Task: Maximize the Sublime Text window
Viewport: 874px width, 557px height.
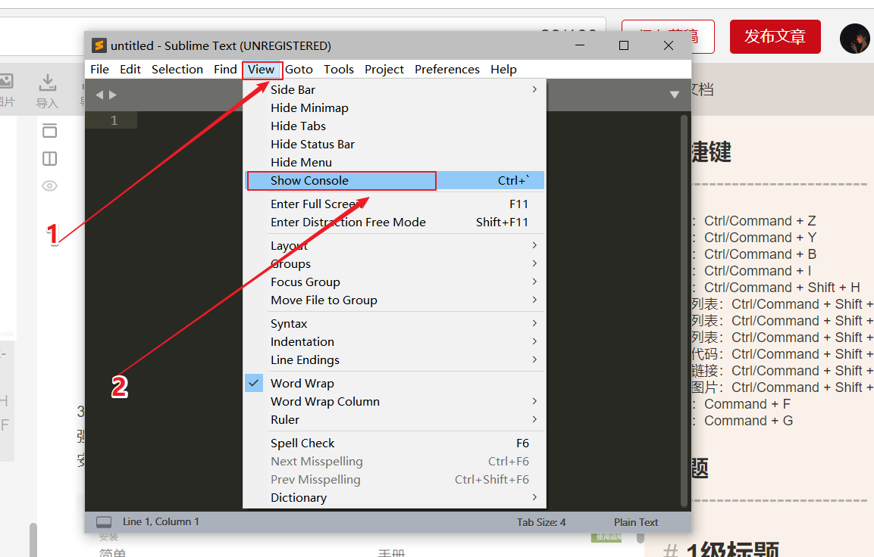Action: (624, 45)
